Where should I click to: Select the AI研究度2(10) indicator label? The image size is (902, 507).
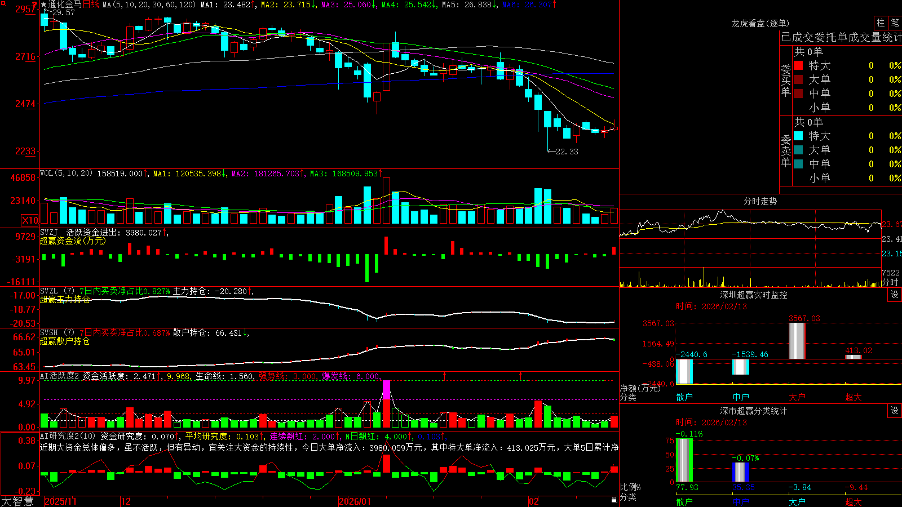68,436
